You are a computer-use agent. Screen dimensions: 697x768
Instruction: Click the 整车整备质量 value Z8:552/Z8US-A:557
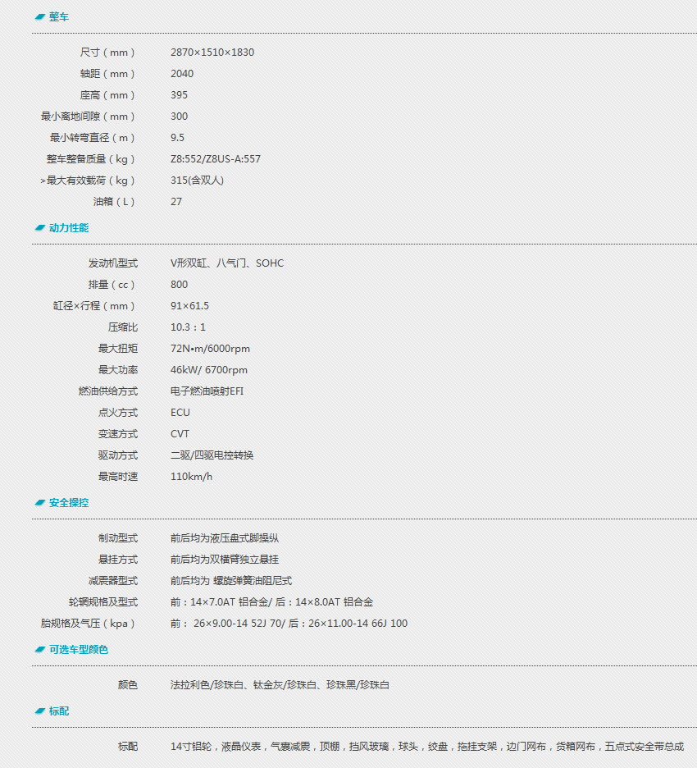tap(216, 159)
